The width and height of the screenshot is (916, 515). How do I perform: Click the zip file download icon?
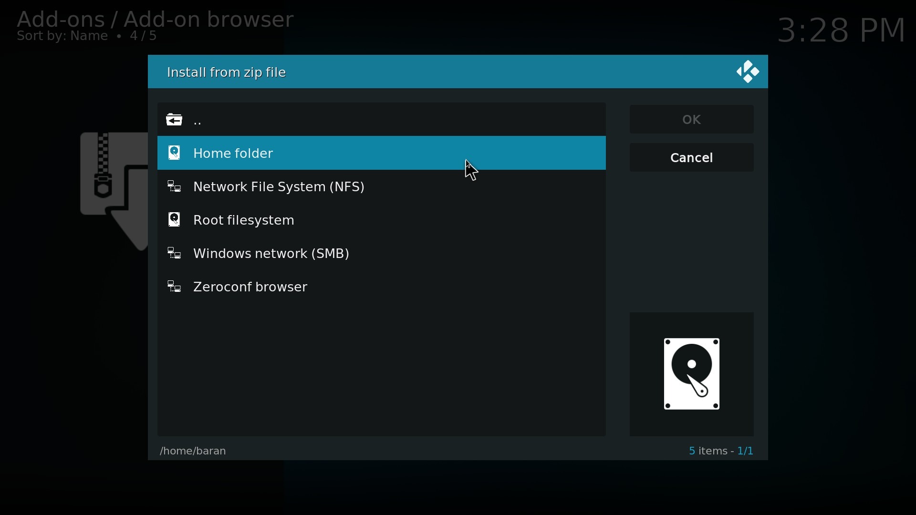tap(113, 191)
